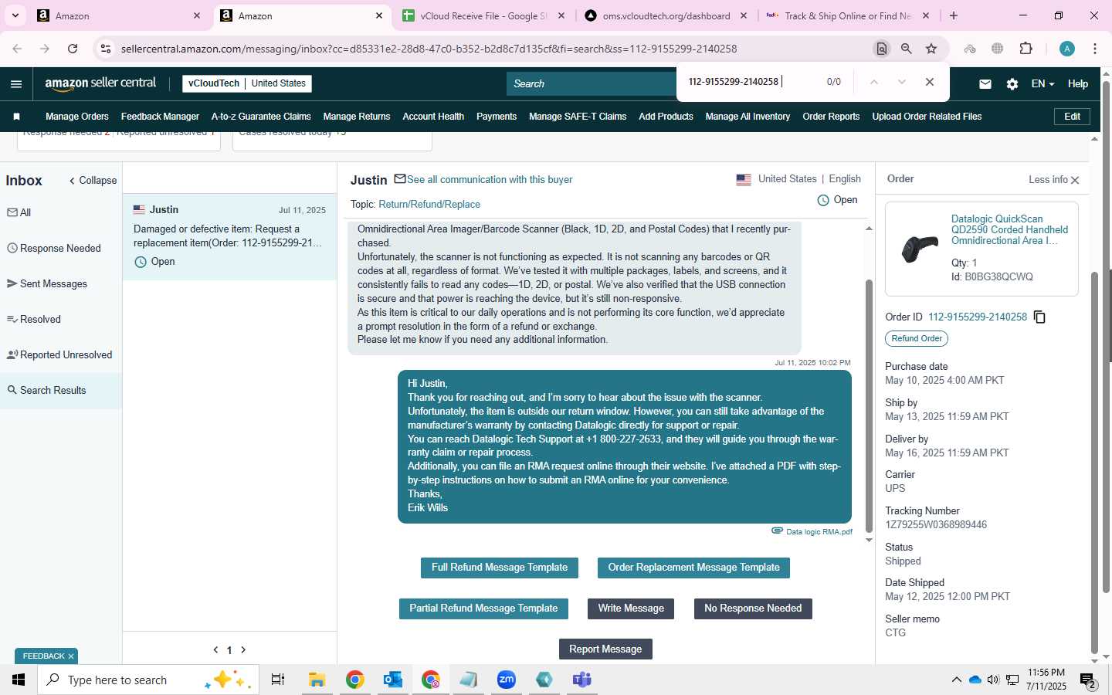The image size is (1112, 695).
Task: Open the Chrome profile avatar
Action: (x=1067, y=49)
